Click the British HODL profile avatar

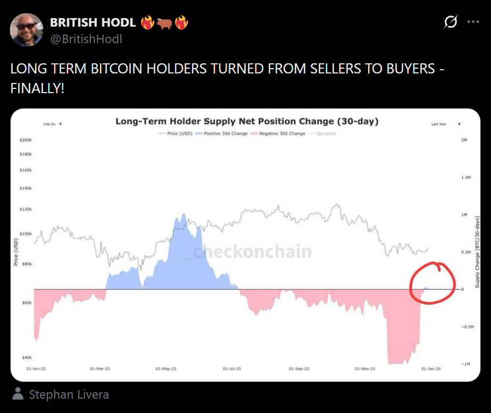(27, 30)
